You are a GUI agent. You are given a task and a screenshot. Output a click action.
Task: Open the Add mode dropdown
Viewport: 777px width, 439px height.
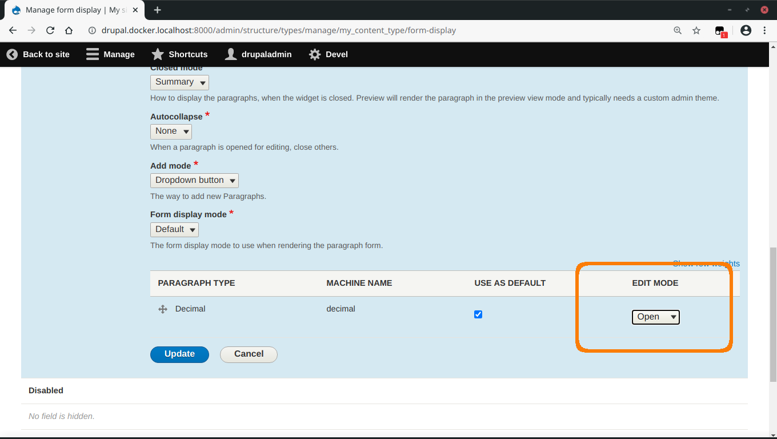[x=194, y=180]
